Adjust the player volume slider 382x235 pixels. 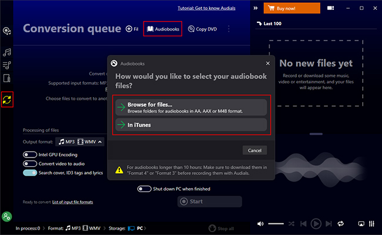click(x=276, y=224)
